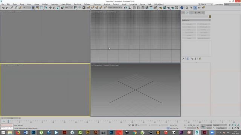
Task: Toggle 3D Snaps on toolbar
Action: click(x=89, y=7)
